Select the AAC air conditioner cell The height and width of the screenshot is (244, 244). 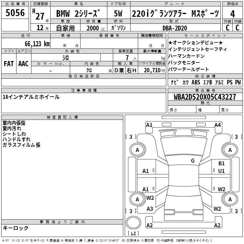[x=23, y=64]
